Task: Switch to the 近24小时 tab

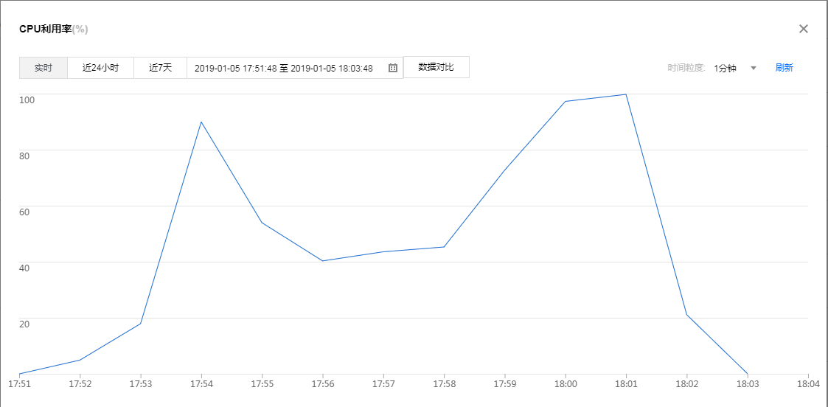Action: [x=100, y=68]
